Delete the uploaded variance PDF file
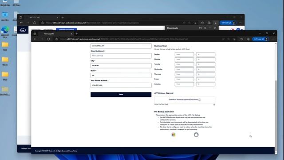This screenshot has height=160, width=284. (x=214, y=104)
